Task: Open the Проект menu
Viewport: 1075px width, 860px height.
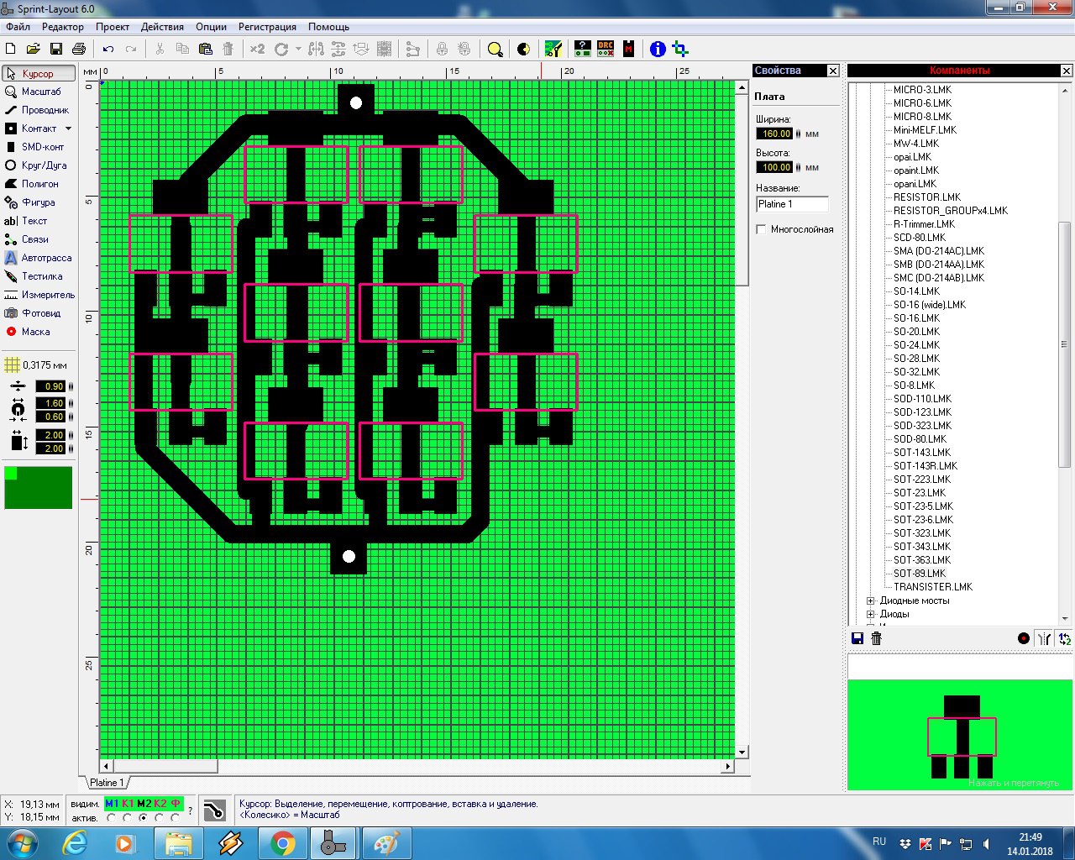Action: point(112,27)
